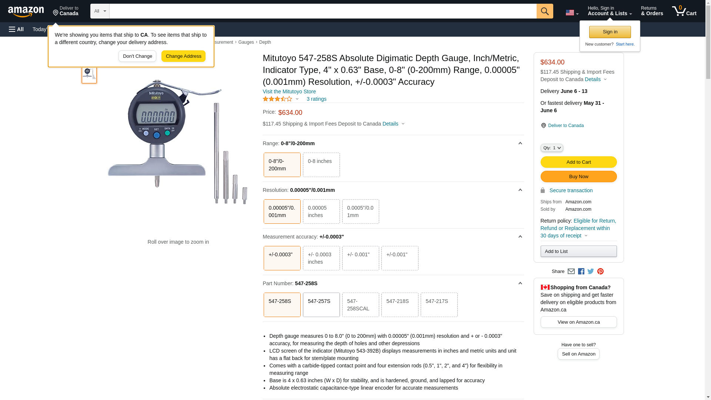
Task: Select the 0-8 inches range option
Action: pos(321,165)
